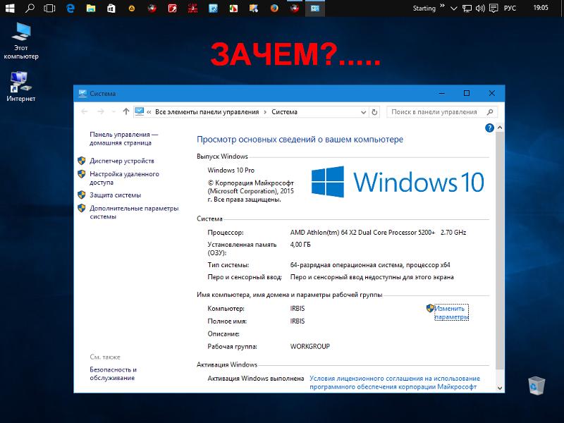Expand breadcrumb arrow before Система
Image resolution: width=564 pixels, height=423 pixels.
click(265, 112)
